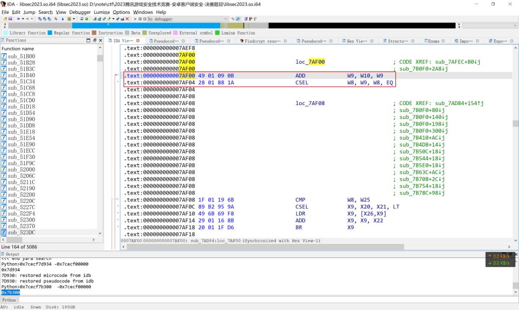519x310 pixels.
Task: Click the Open file toolbar icon
Action: tap(5, 19)
